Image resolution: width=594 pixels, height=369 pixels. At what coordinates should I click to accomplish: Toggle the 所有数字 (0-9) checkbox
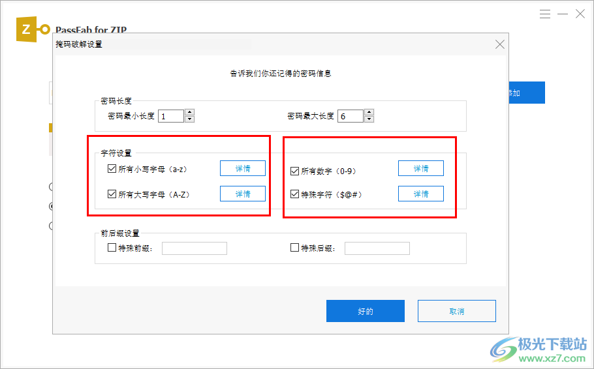click(294, 171)
